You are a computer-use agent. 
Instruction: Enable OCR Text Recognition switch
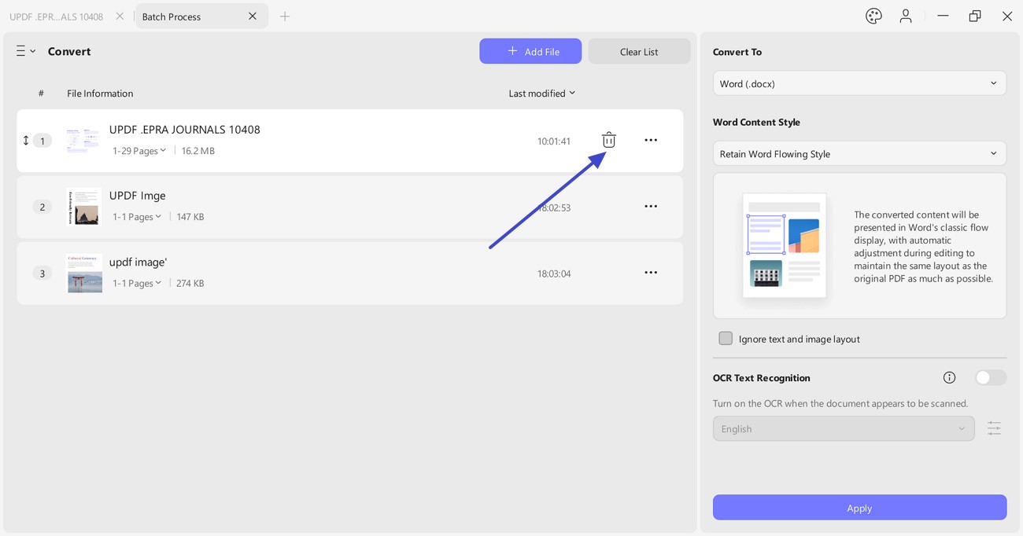click(x=990, y=377)
